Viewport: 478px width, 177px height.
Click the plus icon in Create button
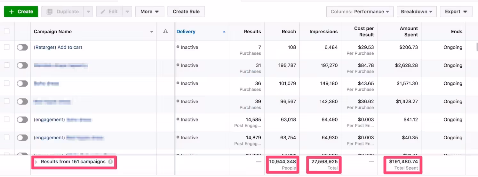12,12
